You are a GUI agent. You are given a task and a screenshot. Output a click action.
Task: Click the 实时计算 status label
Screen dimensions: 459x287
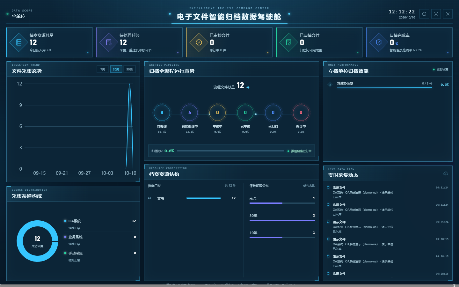[x=441, y=70]
